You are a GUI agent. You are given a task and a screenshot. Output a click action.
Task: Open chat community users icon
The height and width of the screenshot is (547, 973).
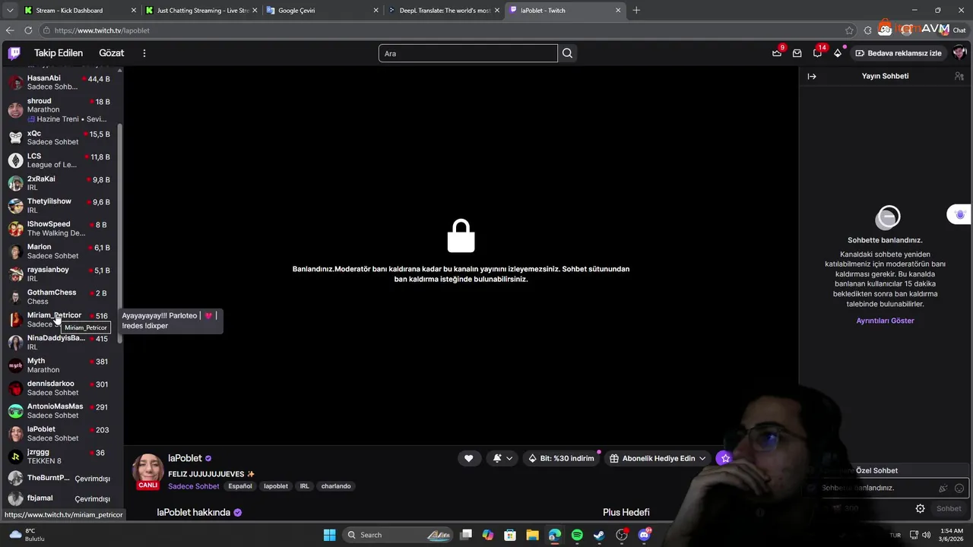[x=959, y=76]
